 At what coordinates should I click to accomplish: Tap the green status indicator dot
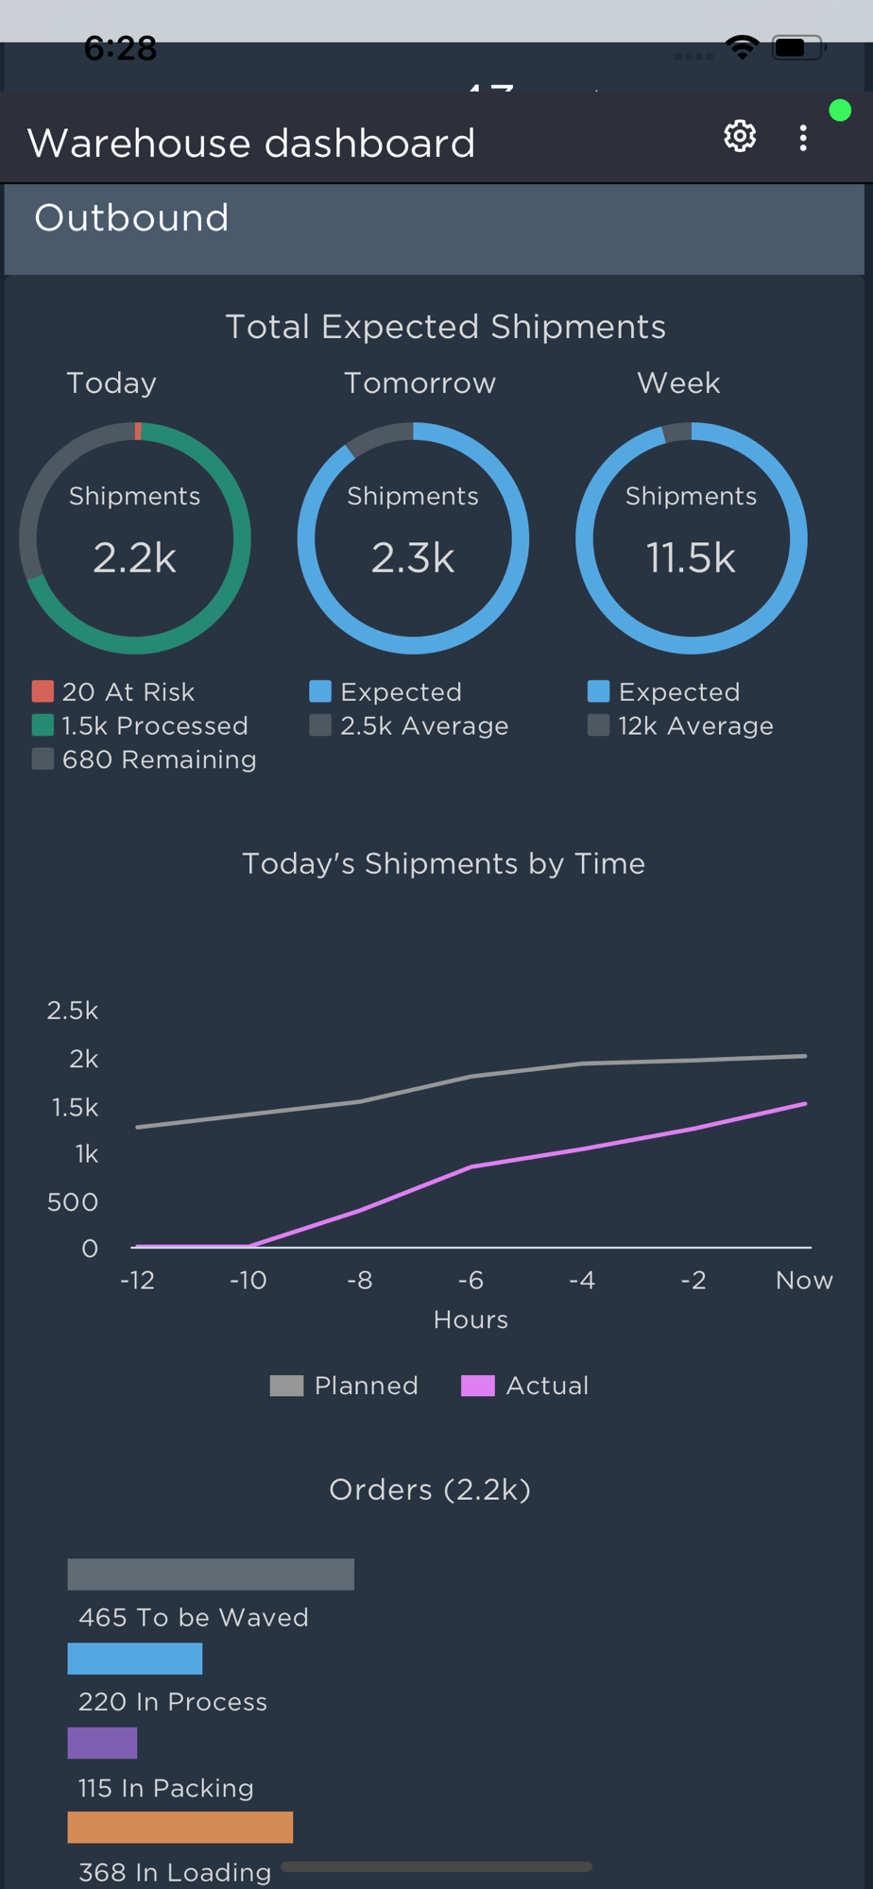point(840,111)
